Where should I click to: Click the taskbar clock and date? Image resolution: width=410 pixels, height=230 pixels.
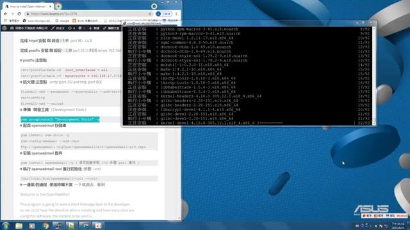[398, 226]
